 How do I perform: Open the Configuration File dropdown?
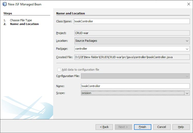pyautogui.click(x=187, y=76)
